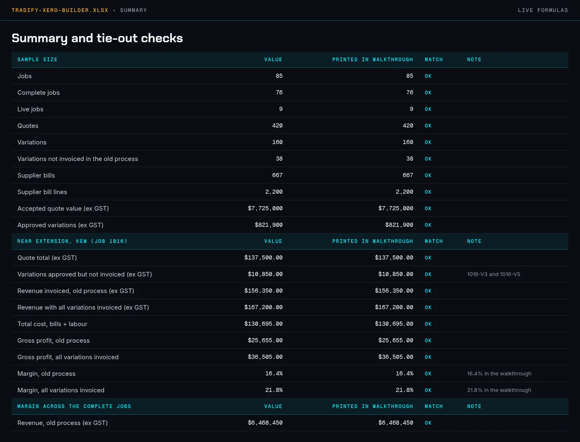Click the REAR EXTENSION, KEW (JOB 1016) header
The height and width of the screenshot is (442, 580).
[72, 241]
